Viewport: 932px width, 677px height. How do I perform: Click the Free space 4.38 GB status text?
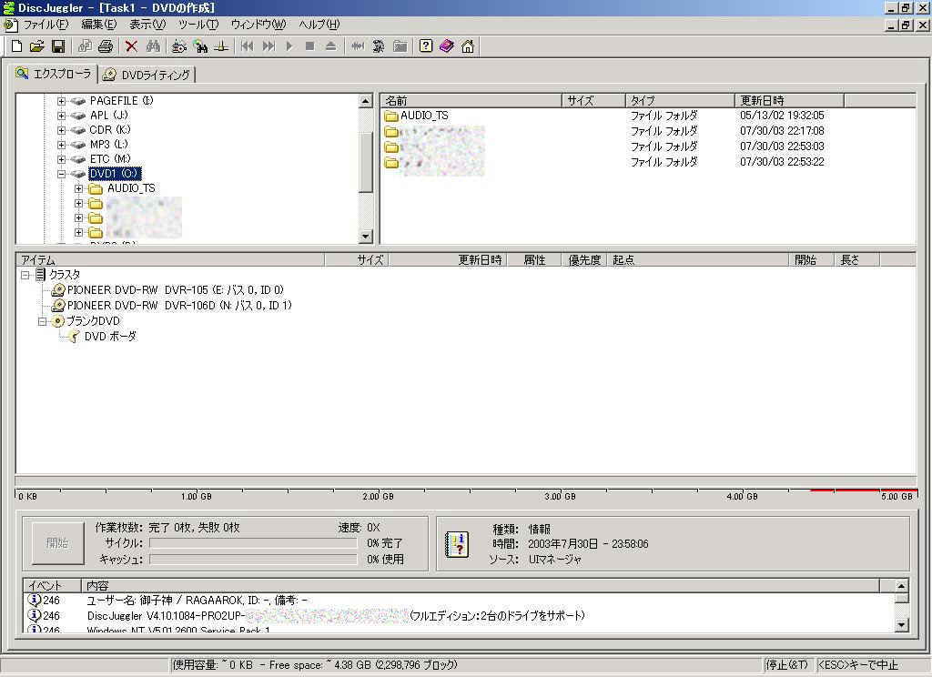(363, 665)
